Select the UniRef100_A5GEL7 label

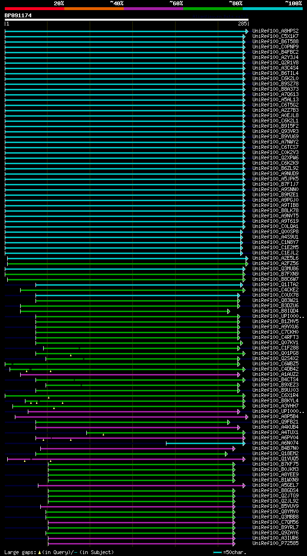click(275, 485)
